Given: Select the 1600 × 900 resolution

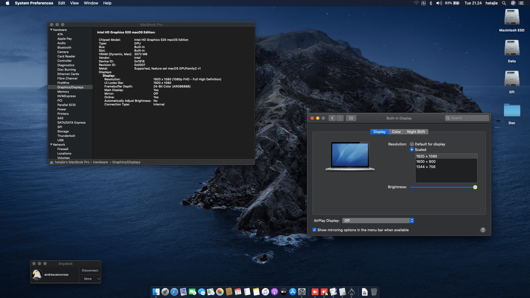Looking at the screenshot, I should click(426, 162).
